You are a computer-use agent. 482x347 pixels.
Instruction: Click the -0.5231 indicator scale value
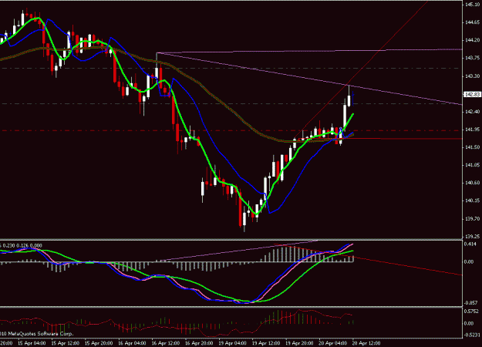(472, 335)
